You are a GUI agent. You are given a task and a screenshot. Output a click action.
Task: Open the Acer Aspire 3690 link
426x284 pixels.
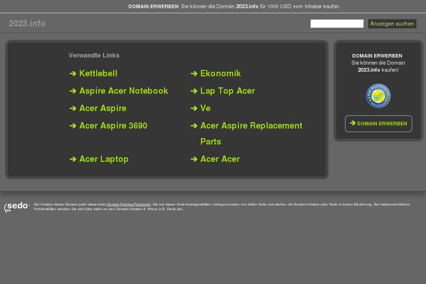pyautogui.click(x=114, y=126)
